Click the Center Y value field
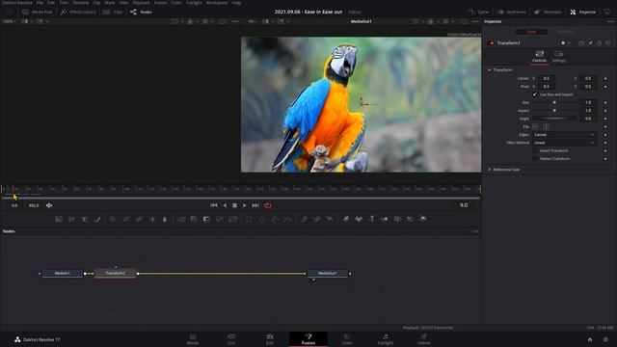The width and height of the screenshot is (617, 347). click(588, 78)
